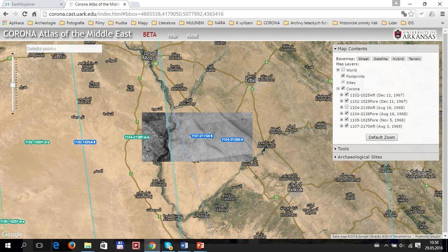Enable the World layer checkbox

pyautogui.click(x=343, y=70)
